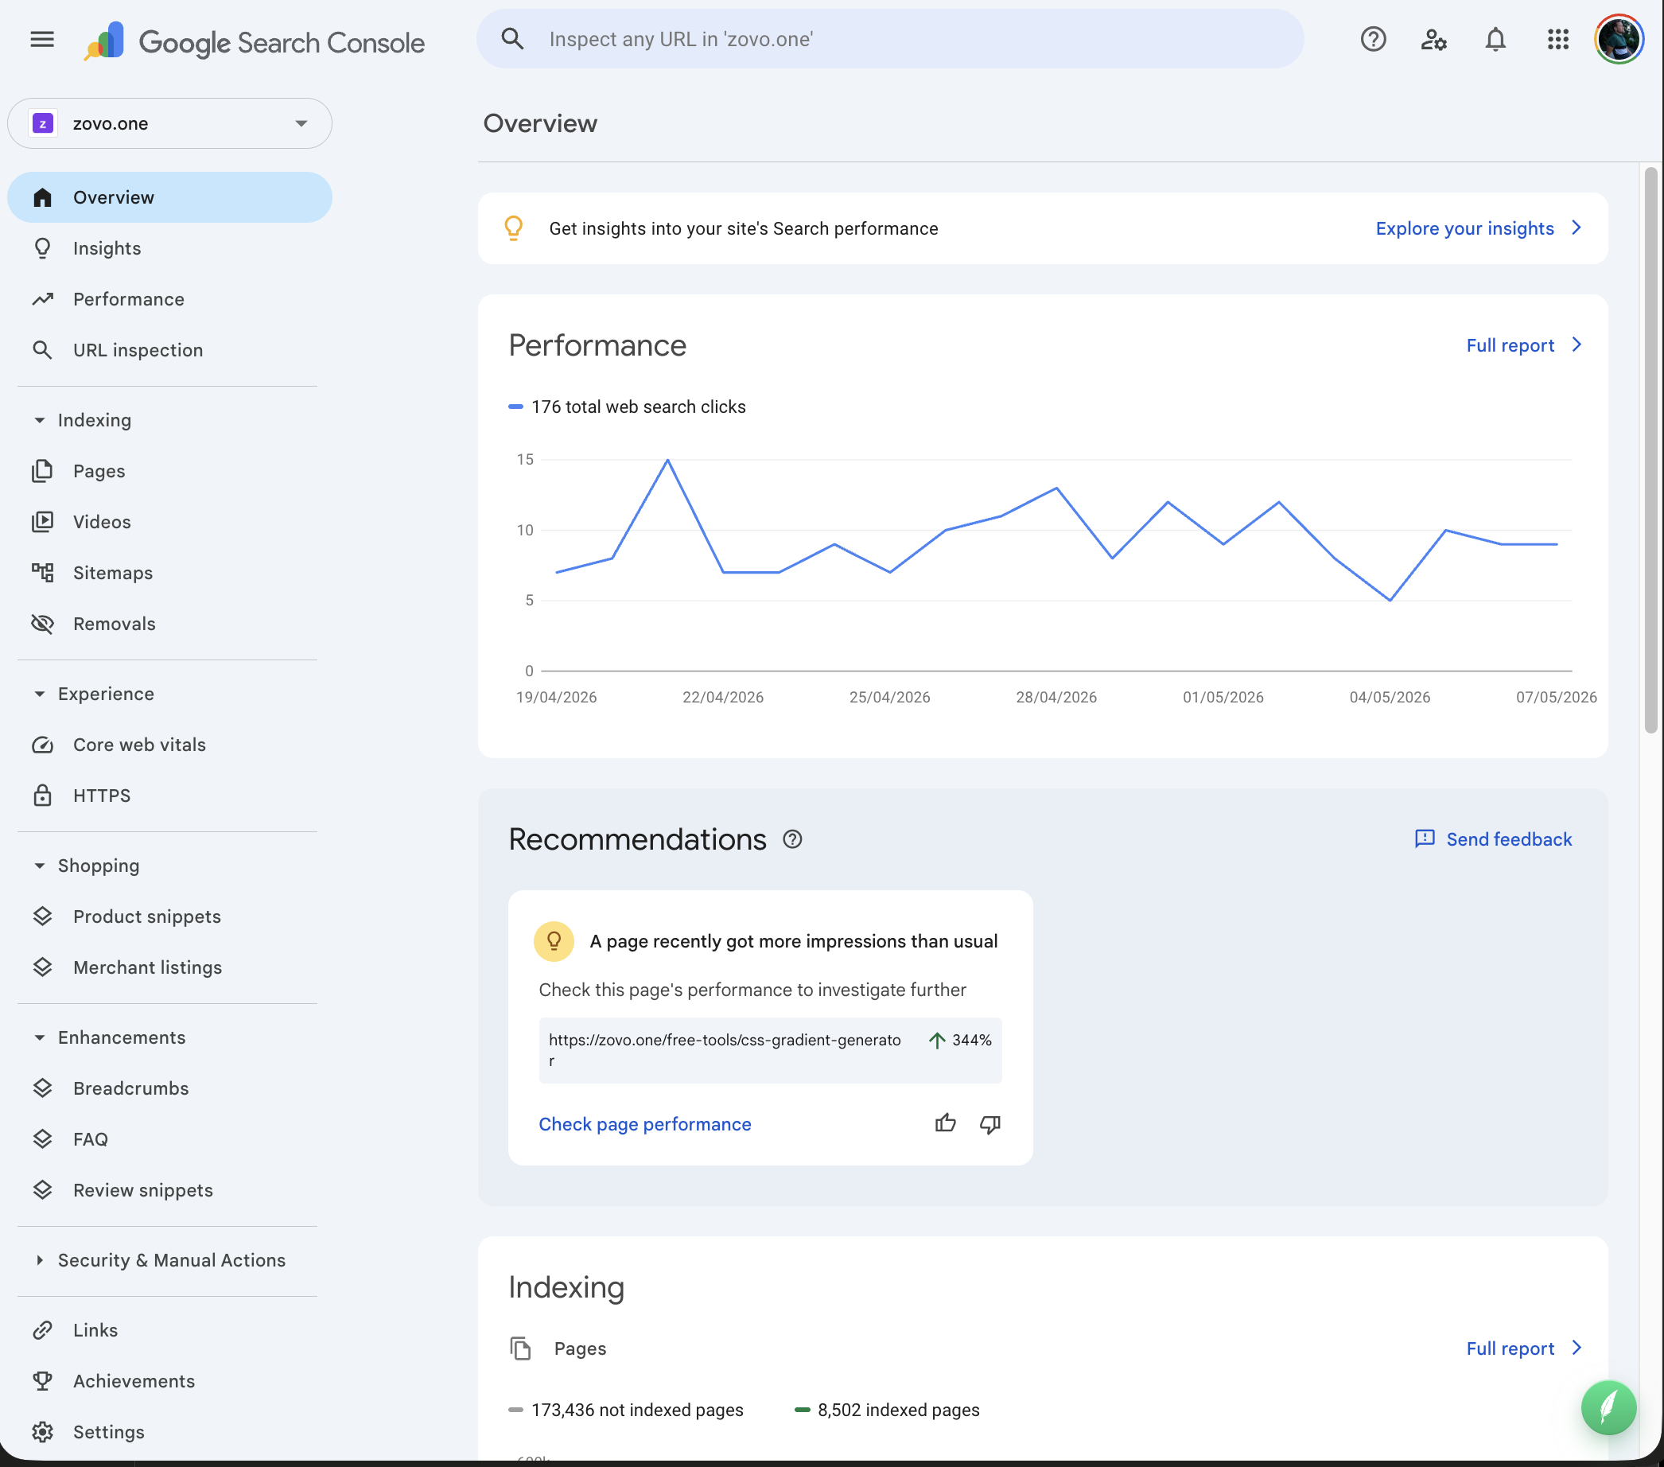
Task: Click the 344% increase indicator
Action: click(960, 1040)
